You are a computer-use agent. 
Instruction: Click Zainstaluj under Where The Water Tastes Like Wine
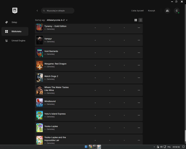click(x=49, y=93)
